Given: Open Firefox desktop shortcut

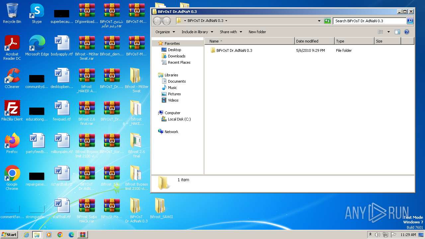Looking at the screenshot, I should 12,143.
